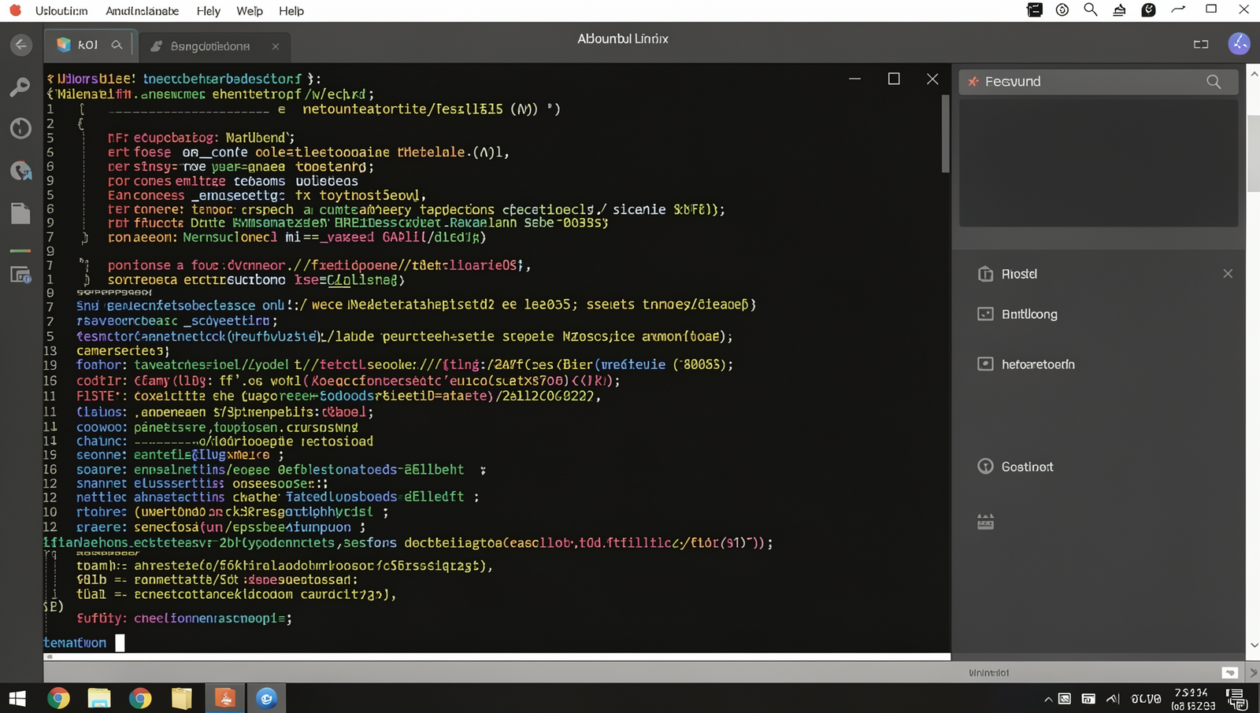This screenshot has width=1260, height=713.
Task: Click the clock history sidebar icon
Action: click(x=20, y=128)
